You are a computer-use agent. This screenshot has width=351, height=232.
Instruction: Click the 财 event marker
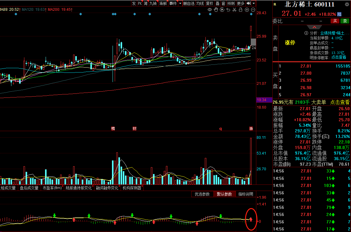(x=134, y=129)
